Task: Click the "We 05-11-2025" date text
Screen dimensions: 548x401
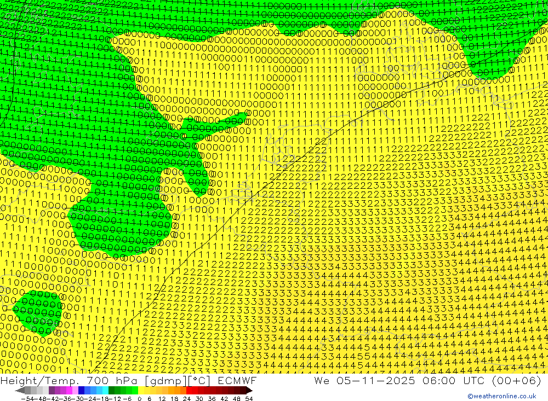Action: (x=364, y=380)
